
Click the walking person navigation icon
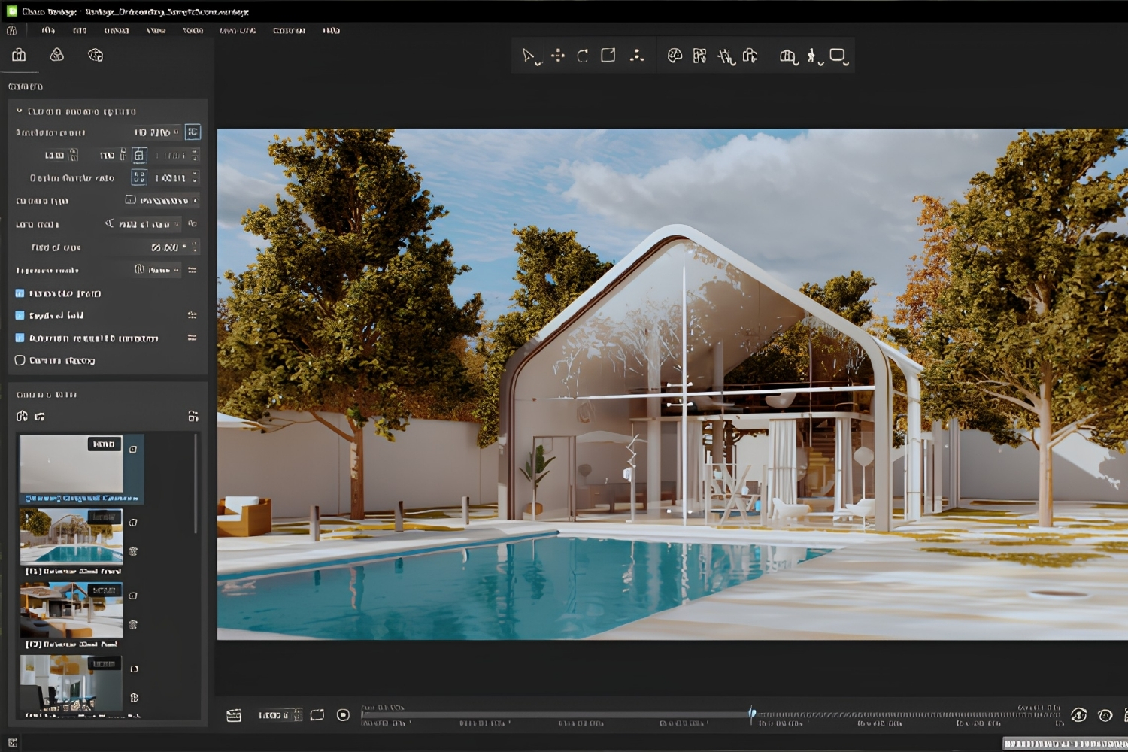tap(812, 56)
